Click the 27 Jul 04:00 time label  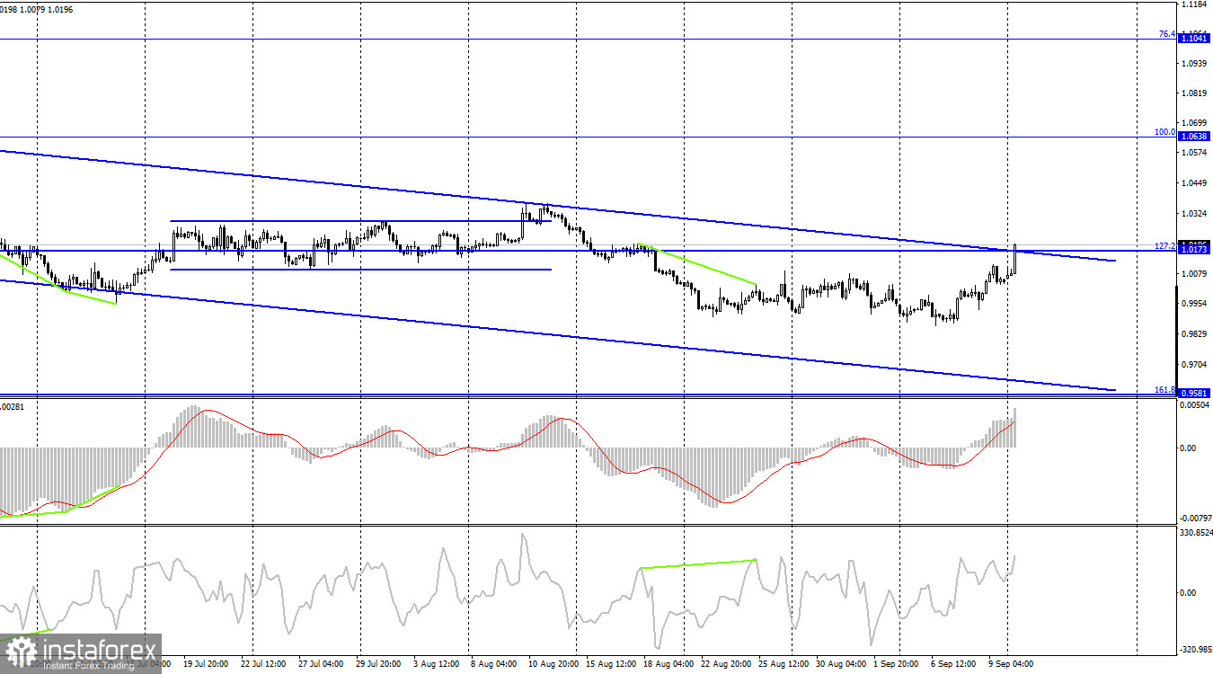point(321,665)
